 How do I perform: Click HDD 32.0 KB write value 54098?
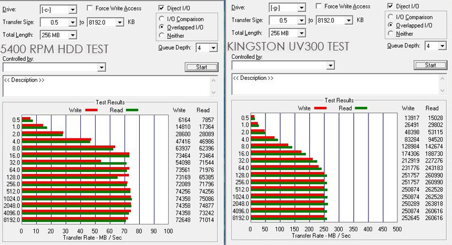(x=183, y=162)
